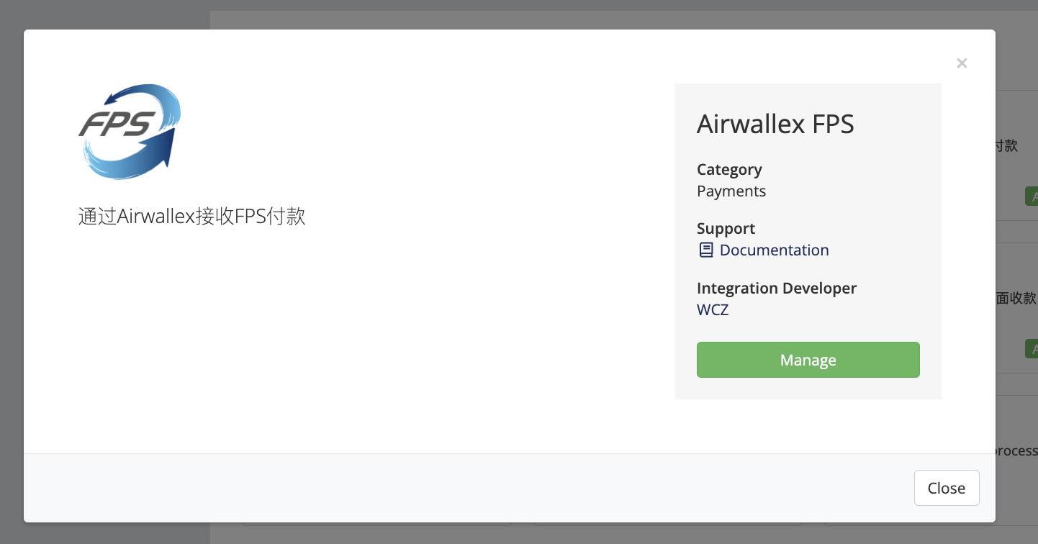Click the 付款 text at the right edge
The width and height of the screenshot is (1038, 544).
(x=1008, y=145)
